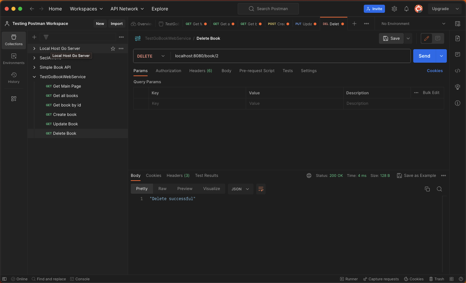Open the Comments icon in right sidebar
Image resolution: width=466 pixels, height=283 pixels.
pyautogui.click(x=458, y=55)
